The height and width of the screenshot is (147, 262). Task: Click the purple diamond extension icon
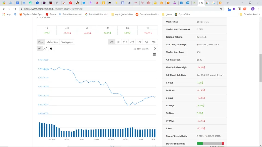[x=234, y=9]
